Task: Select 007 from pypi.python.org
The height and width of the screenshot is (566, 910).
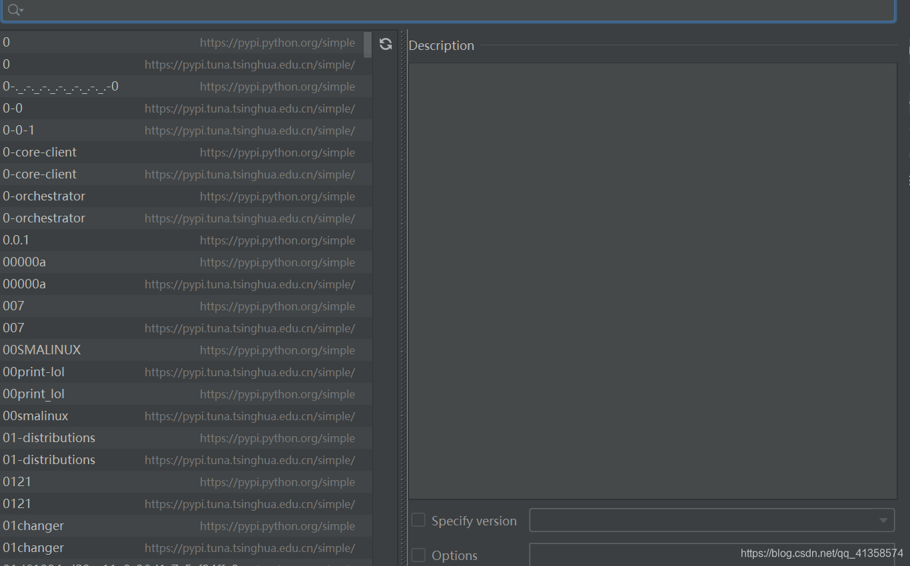Action: coord(186,306)
